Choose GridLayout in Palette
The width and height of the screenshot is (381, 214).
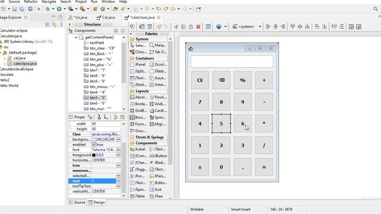[157, 104]
